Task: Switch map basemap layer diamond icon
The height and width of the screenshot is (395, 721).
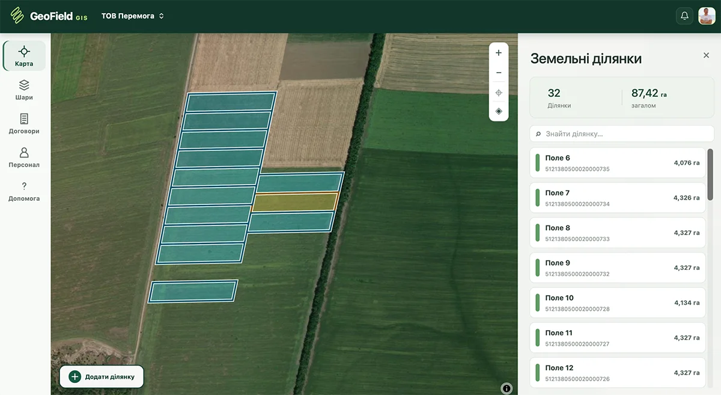Action: point(499,111)
